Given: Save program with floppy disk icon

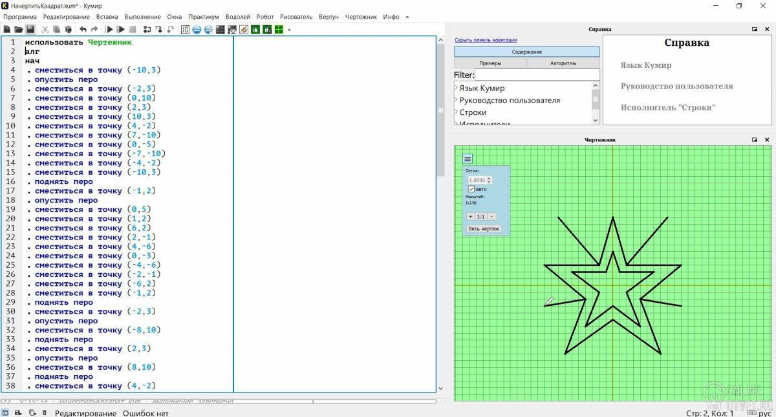Looking at the screenshot, I should [x=31, y=29].
